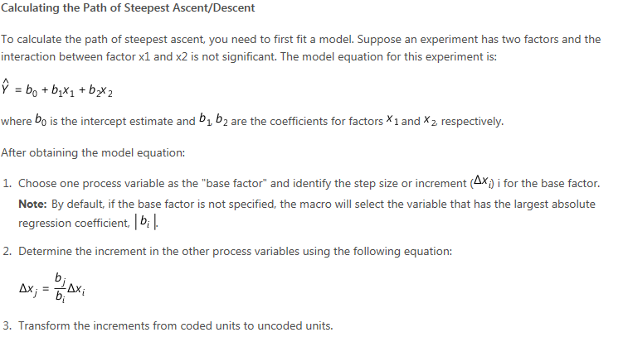The image size is (623, 342).
Task: Click list item 3 about transforming increments
Action: [x=168, y=325]
